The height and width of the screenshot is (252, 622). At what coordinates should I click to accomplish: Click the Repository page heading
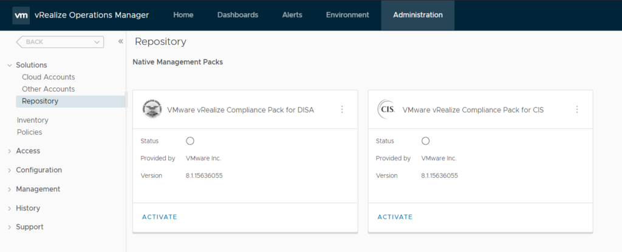[160, 41]
